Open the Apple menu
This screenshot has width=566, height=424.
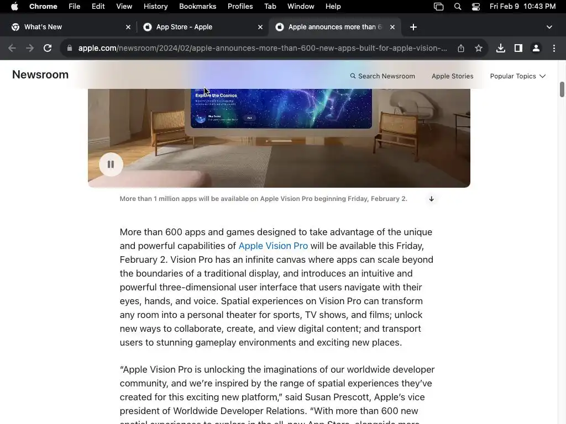14,7
